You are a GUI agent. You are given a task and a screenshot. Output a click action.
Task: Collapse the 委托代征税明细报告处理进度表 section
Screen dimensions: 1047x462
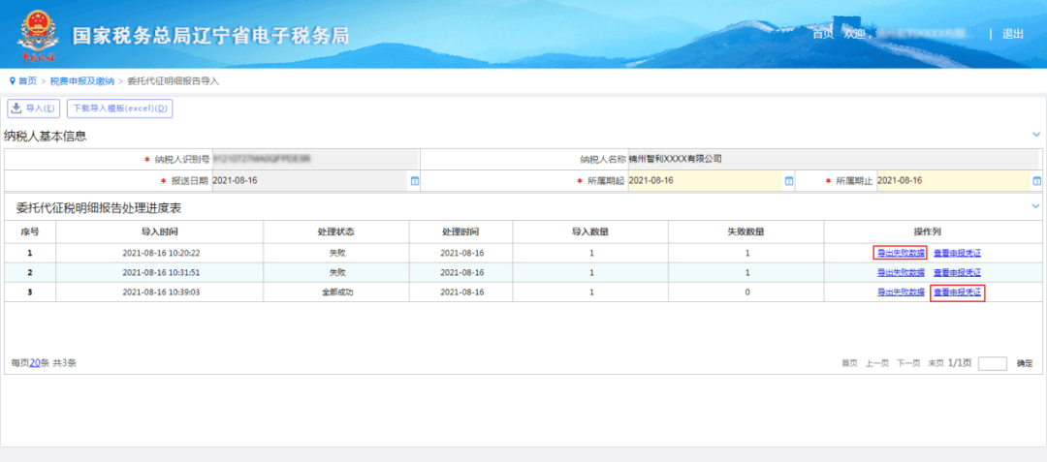[1036, 206]
